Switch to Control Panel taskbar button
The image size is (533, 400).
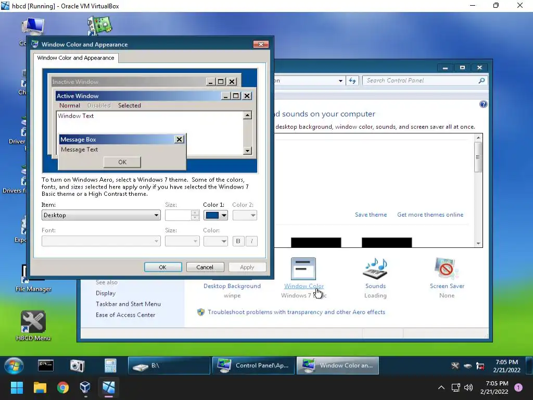[x=253, y=366]
